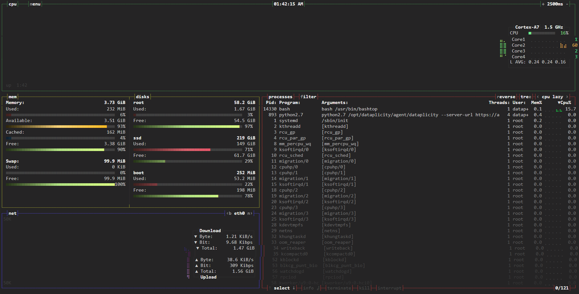The image size is (579, 294).
Task: Switch to next sorting column with right arrow
Action: click(567, 97)
